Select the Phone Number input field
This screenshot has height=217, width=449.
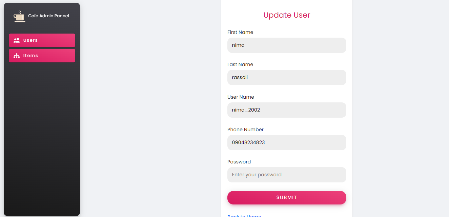pyautogui.click(x=287, y=142)
